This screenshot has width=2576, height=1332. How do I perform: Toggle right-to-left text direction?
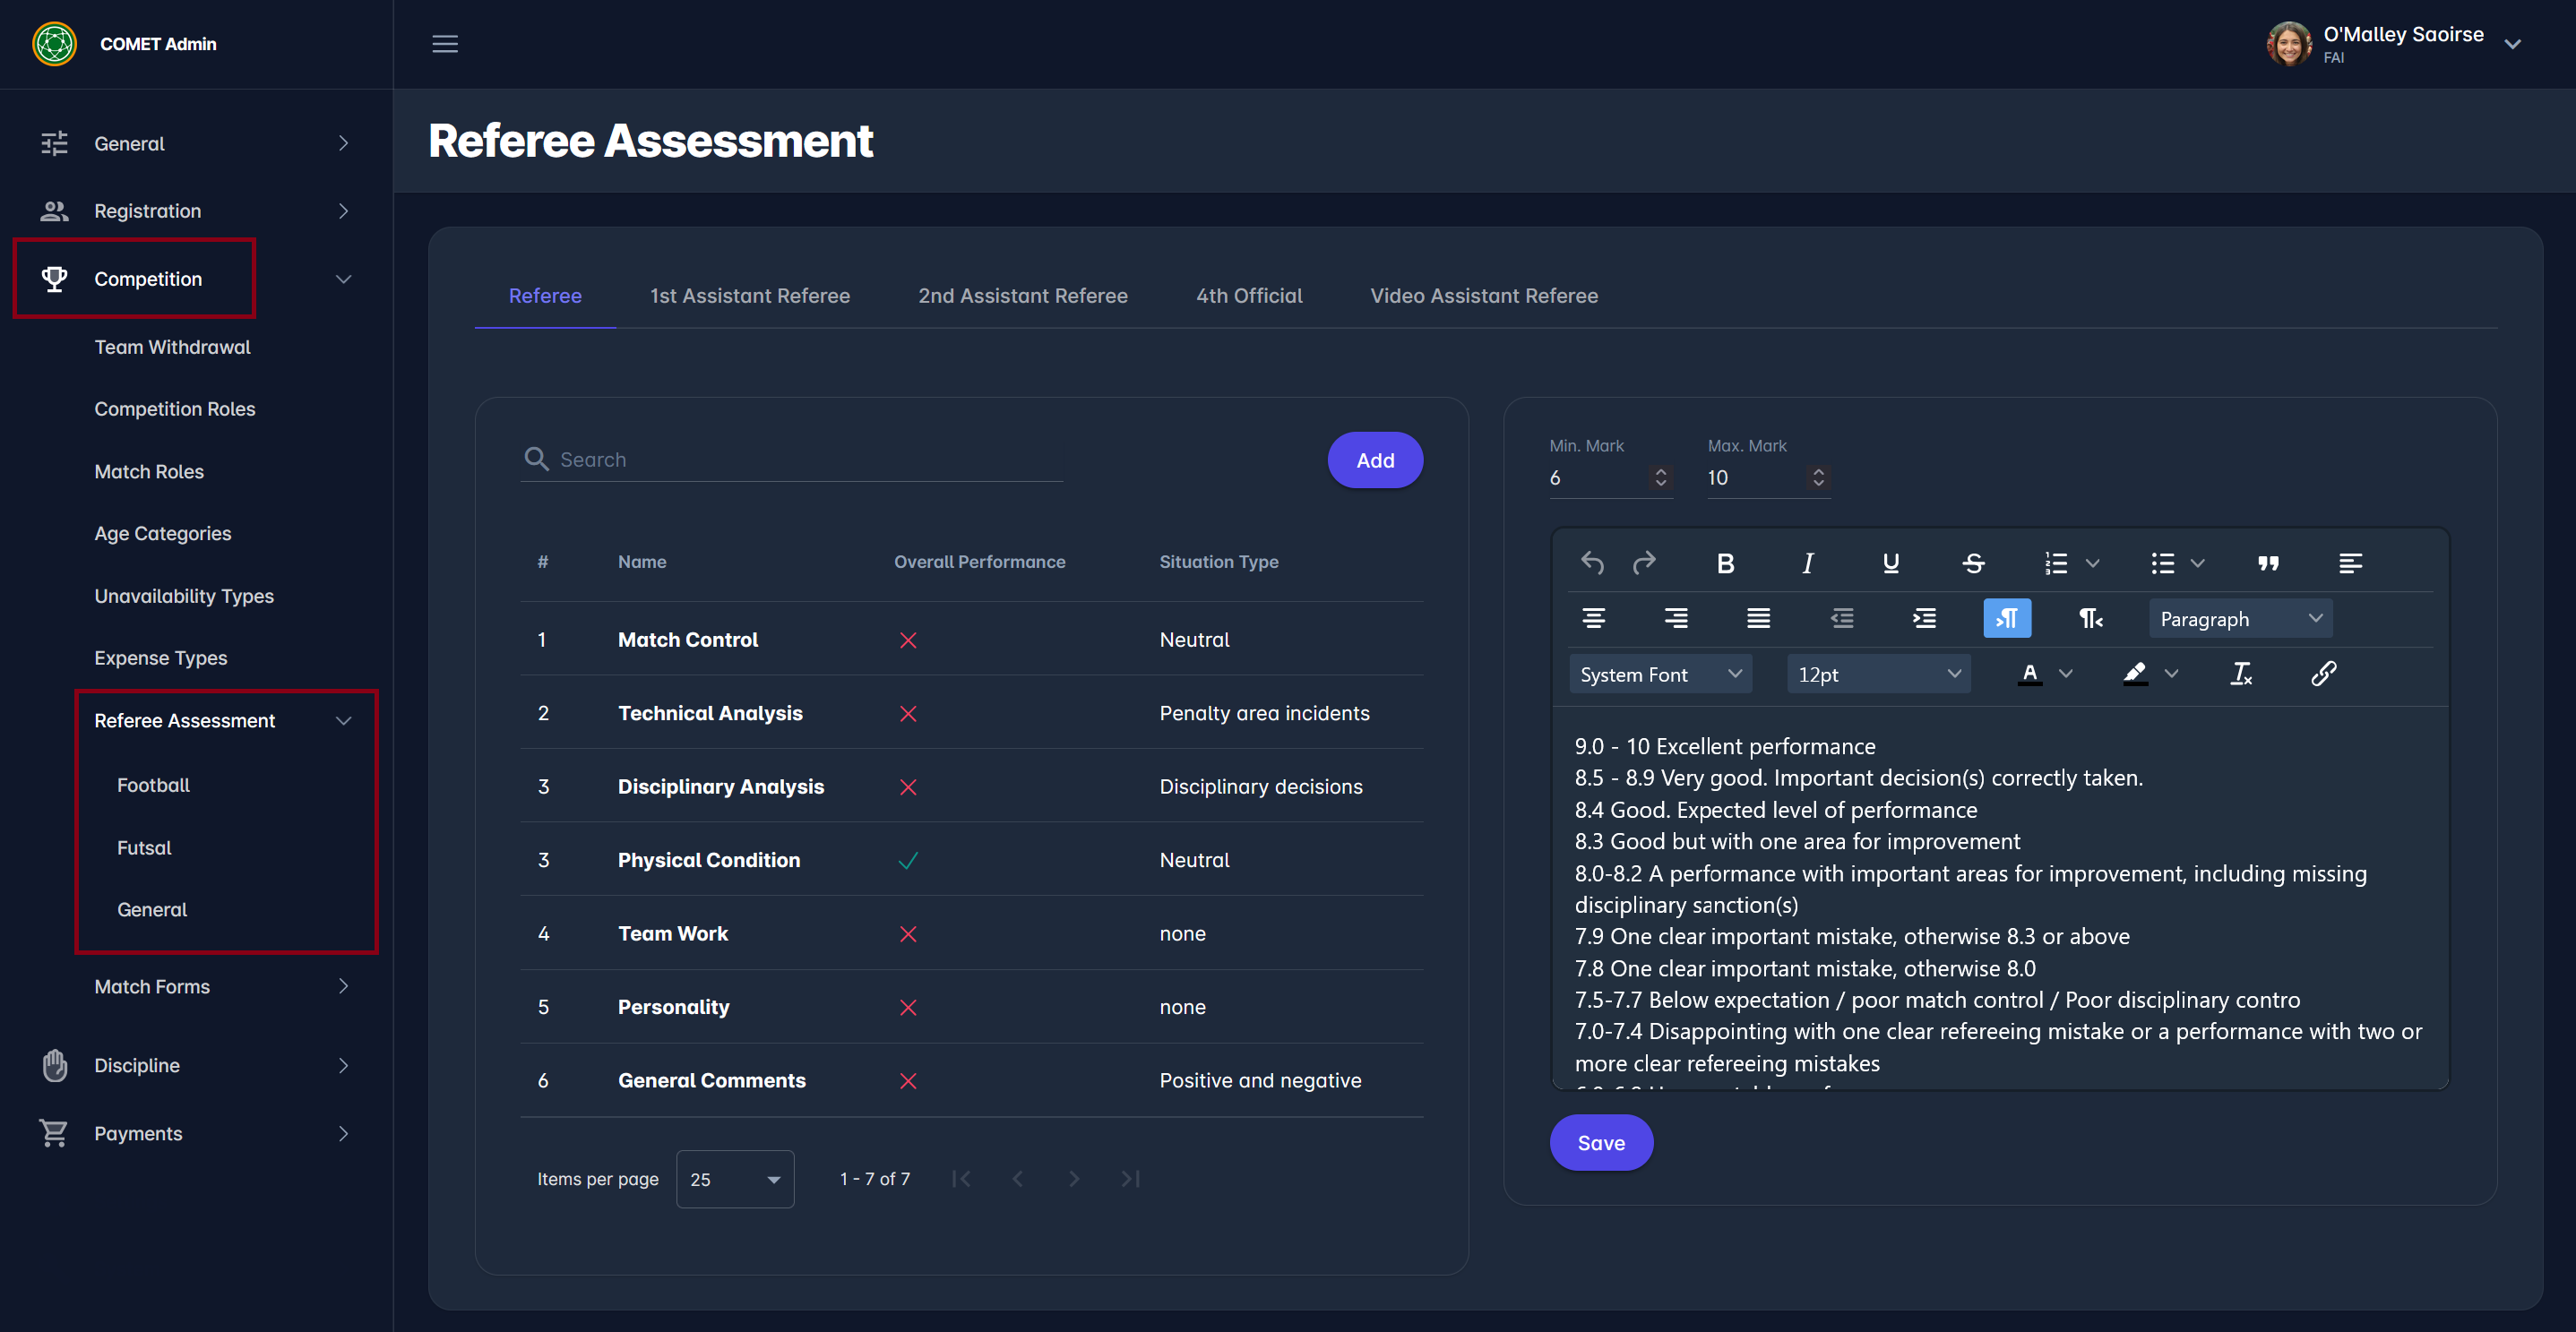[2090, 619]
